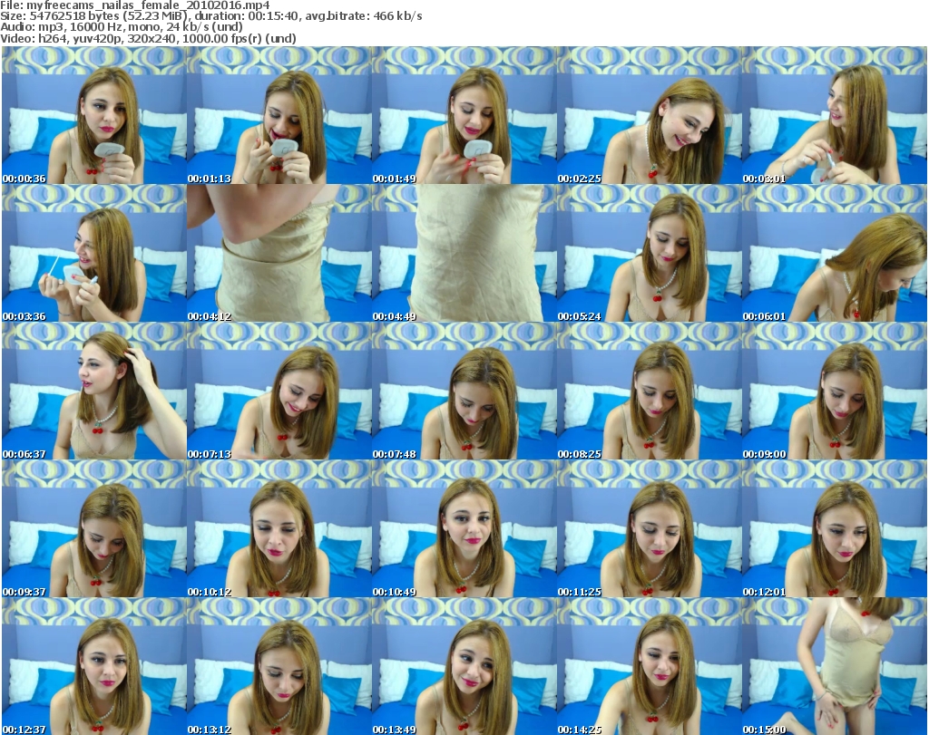Choose the frame stamped 00:04:49
The height and width of the screenshot is (735, 929).
[x=464, y=253]
